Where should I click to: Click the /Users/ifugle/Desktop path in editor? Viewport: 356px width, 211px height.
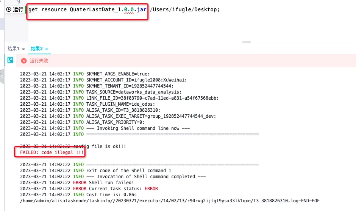[x=184, y=9]
